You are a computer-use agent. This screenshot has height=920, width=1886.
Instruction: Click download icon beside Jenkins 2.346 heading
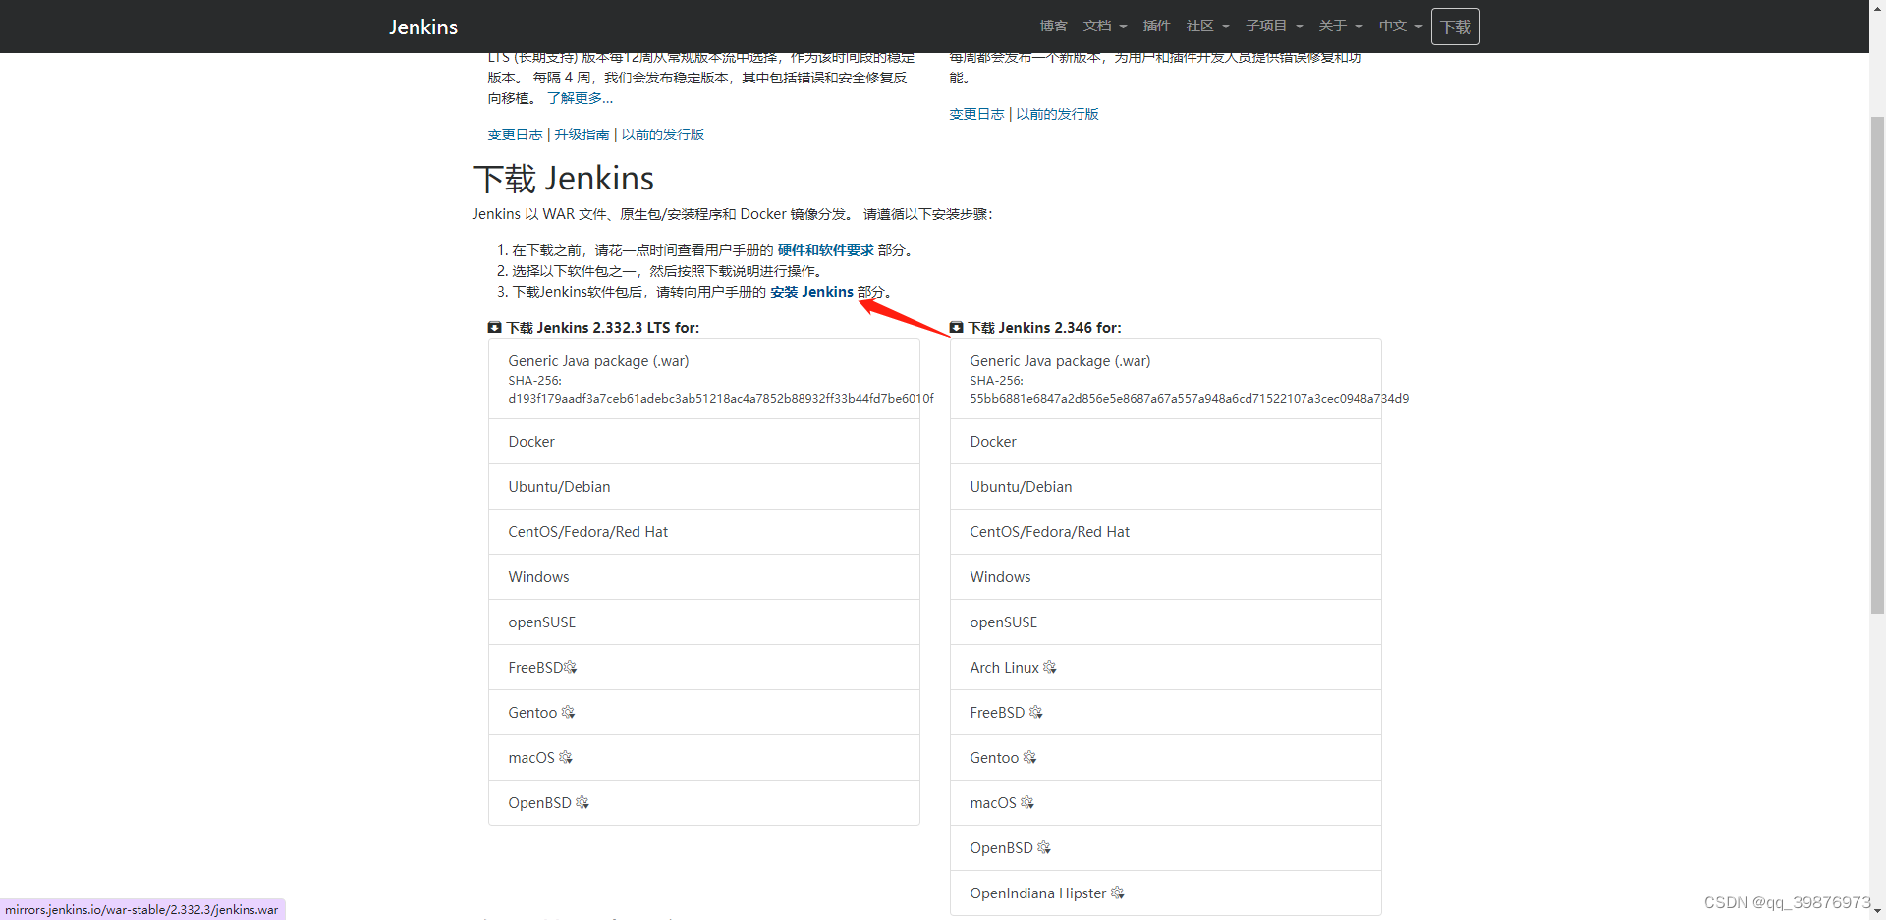956,328
